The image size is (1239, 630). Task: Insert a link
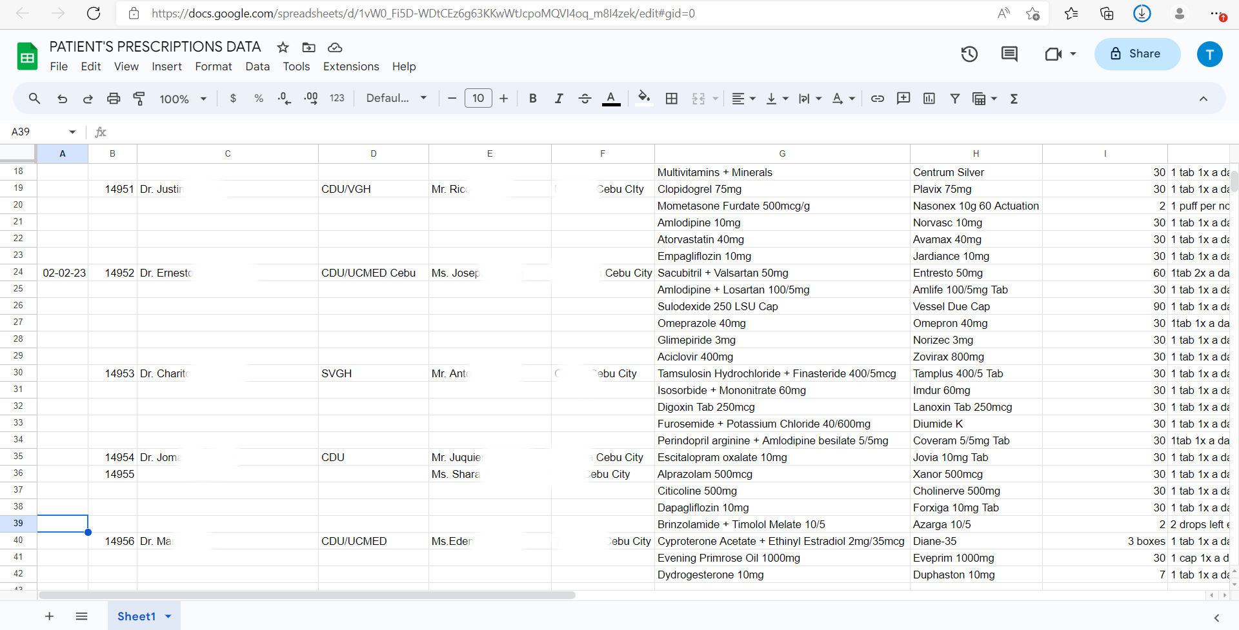(878, 99)
